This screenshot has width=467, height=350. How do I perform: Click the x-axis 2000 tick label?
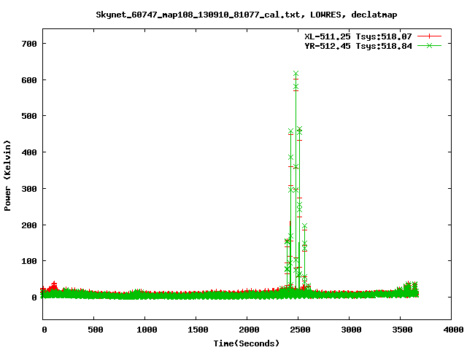[x=249, y=330]
